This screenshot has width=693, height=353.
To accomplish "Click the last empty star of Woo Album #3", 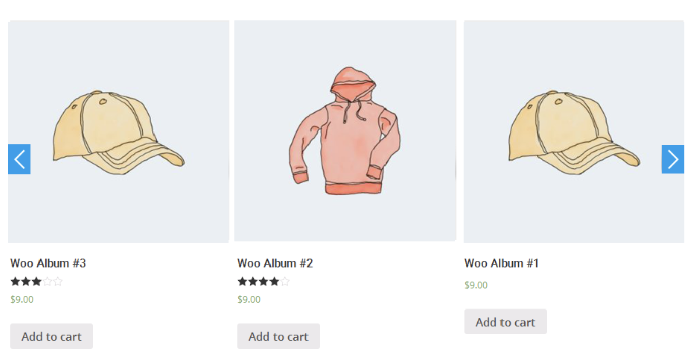I will pyautogui.click(x=58, y=282).
